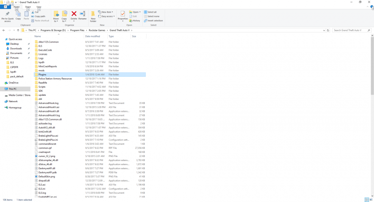Click the Edit command in the ribbon

pyautogui.click(x=133, y=16)
